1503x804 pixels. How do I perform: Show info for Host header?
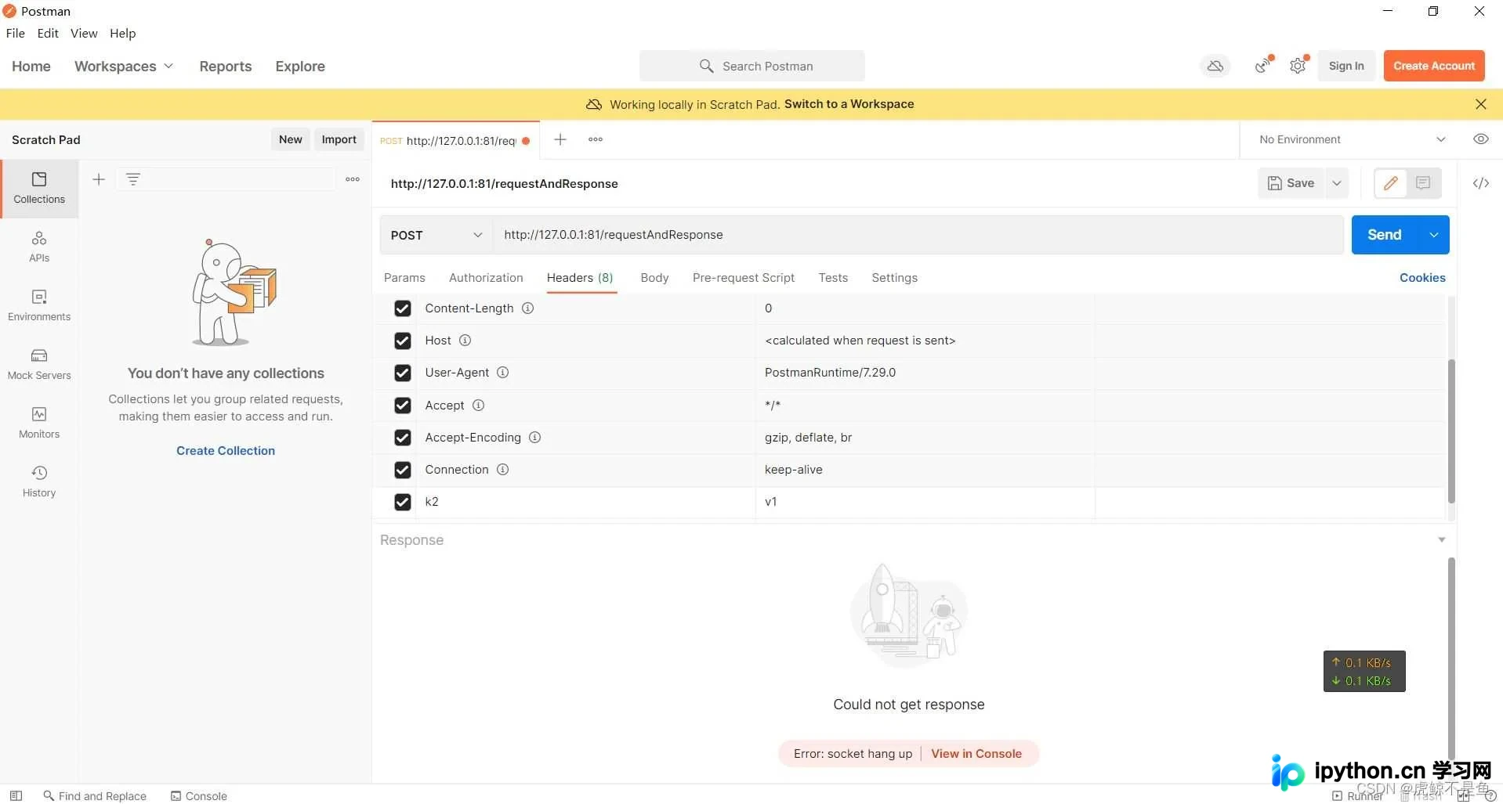point(465,341)
